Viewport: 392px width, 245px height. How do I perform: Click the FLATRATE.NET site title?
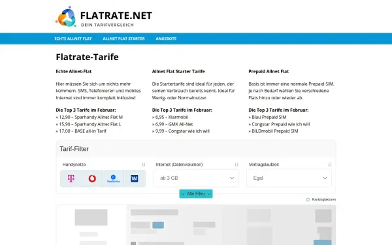click(116, 16)
